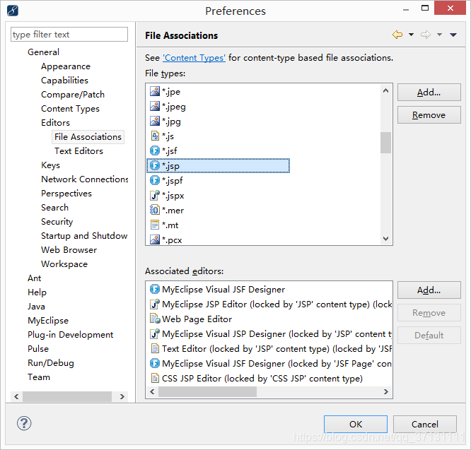Screen dimensions: 471x450
Task: Click the Web Page Editor icon
Action: click(155, 319)
